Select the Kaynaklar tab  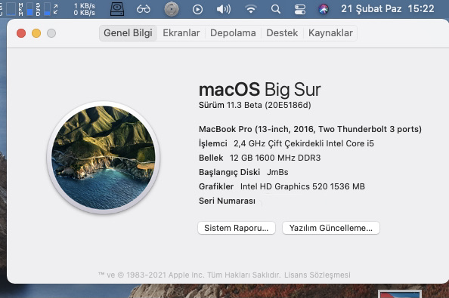(330, 33)
